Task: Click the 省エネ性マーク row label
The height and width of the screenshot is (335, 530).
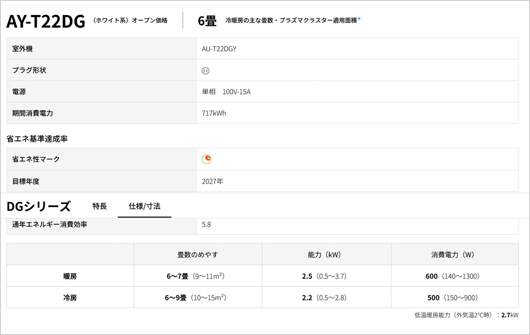Action: [36, 159]
